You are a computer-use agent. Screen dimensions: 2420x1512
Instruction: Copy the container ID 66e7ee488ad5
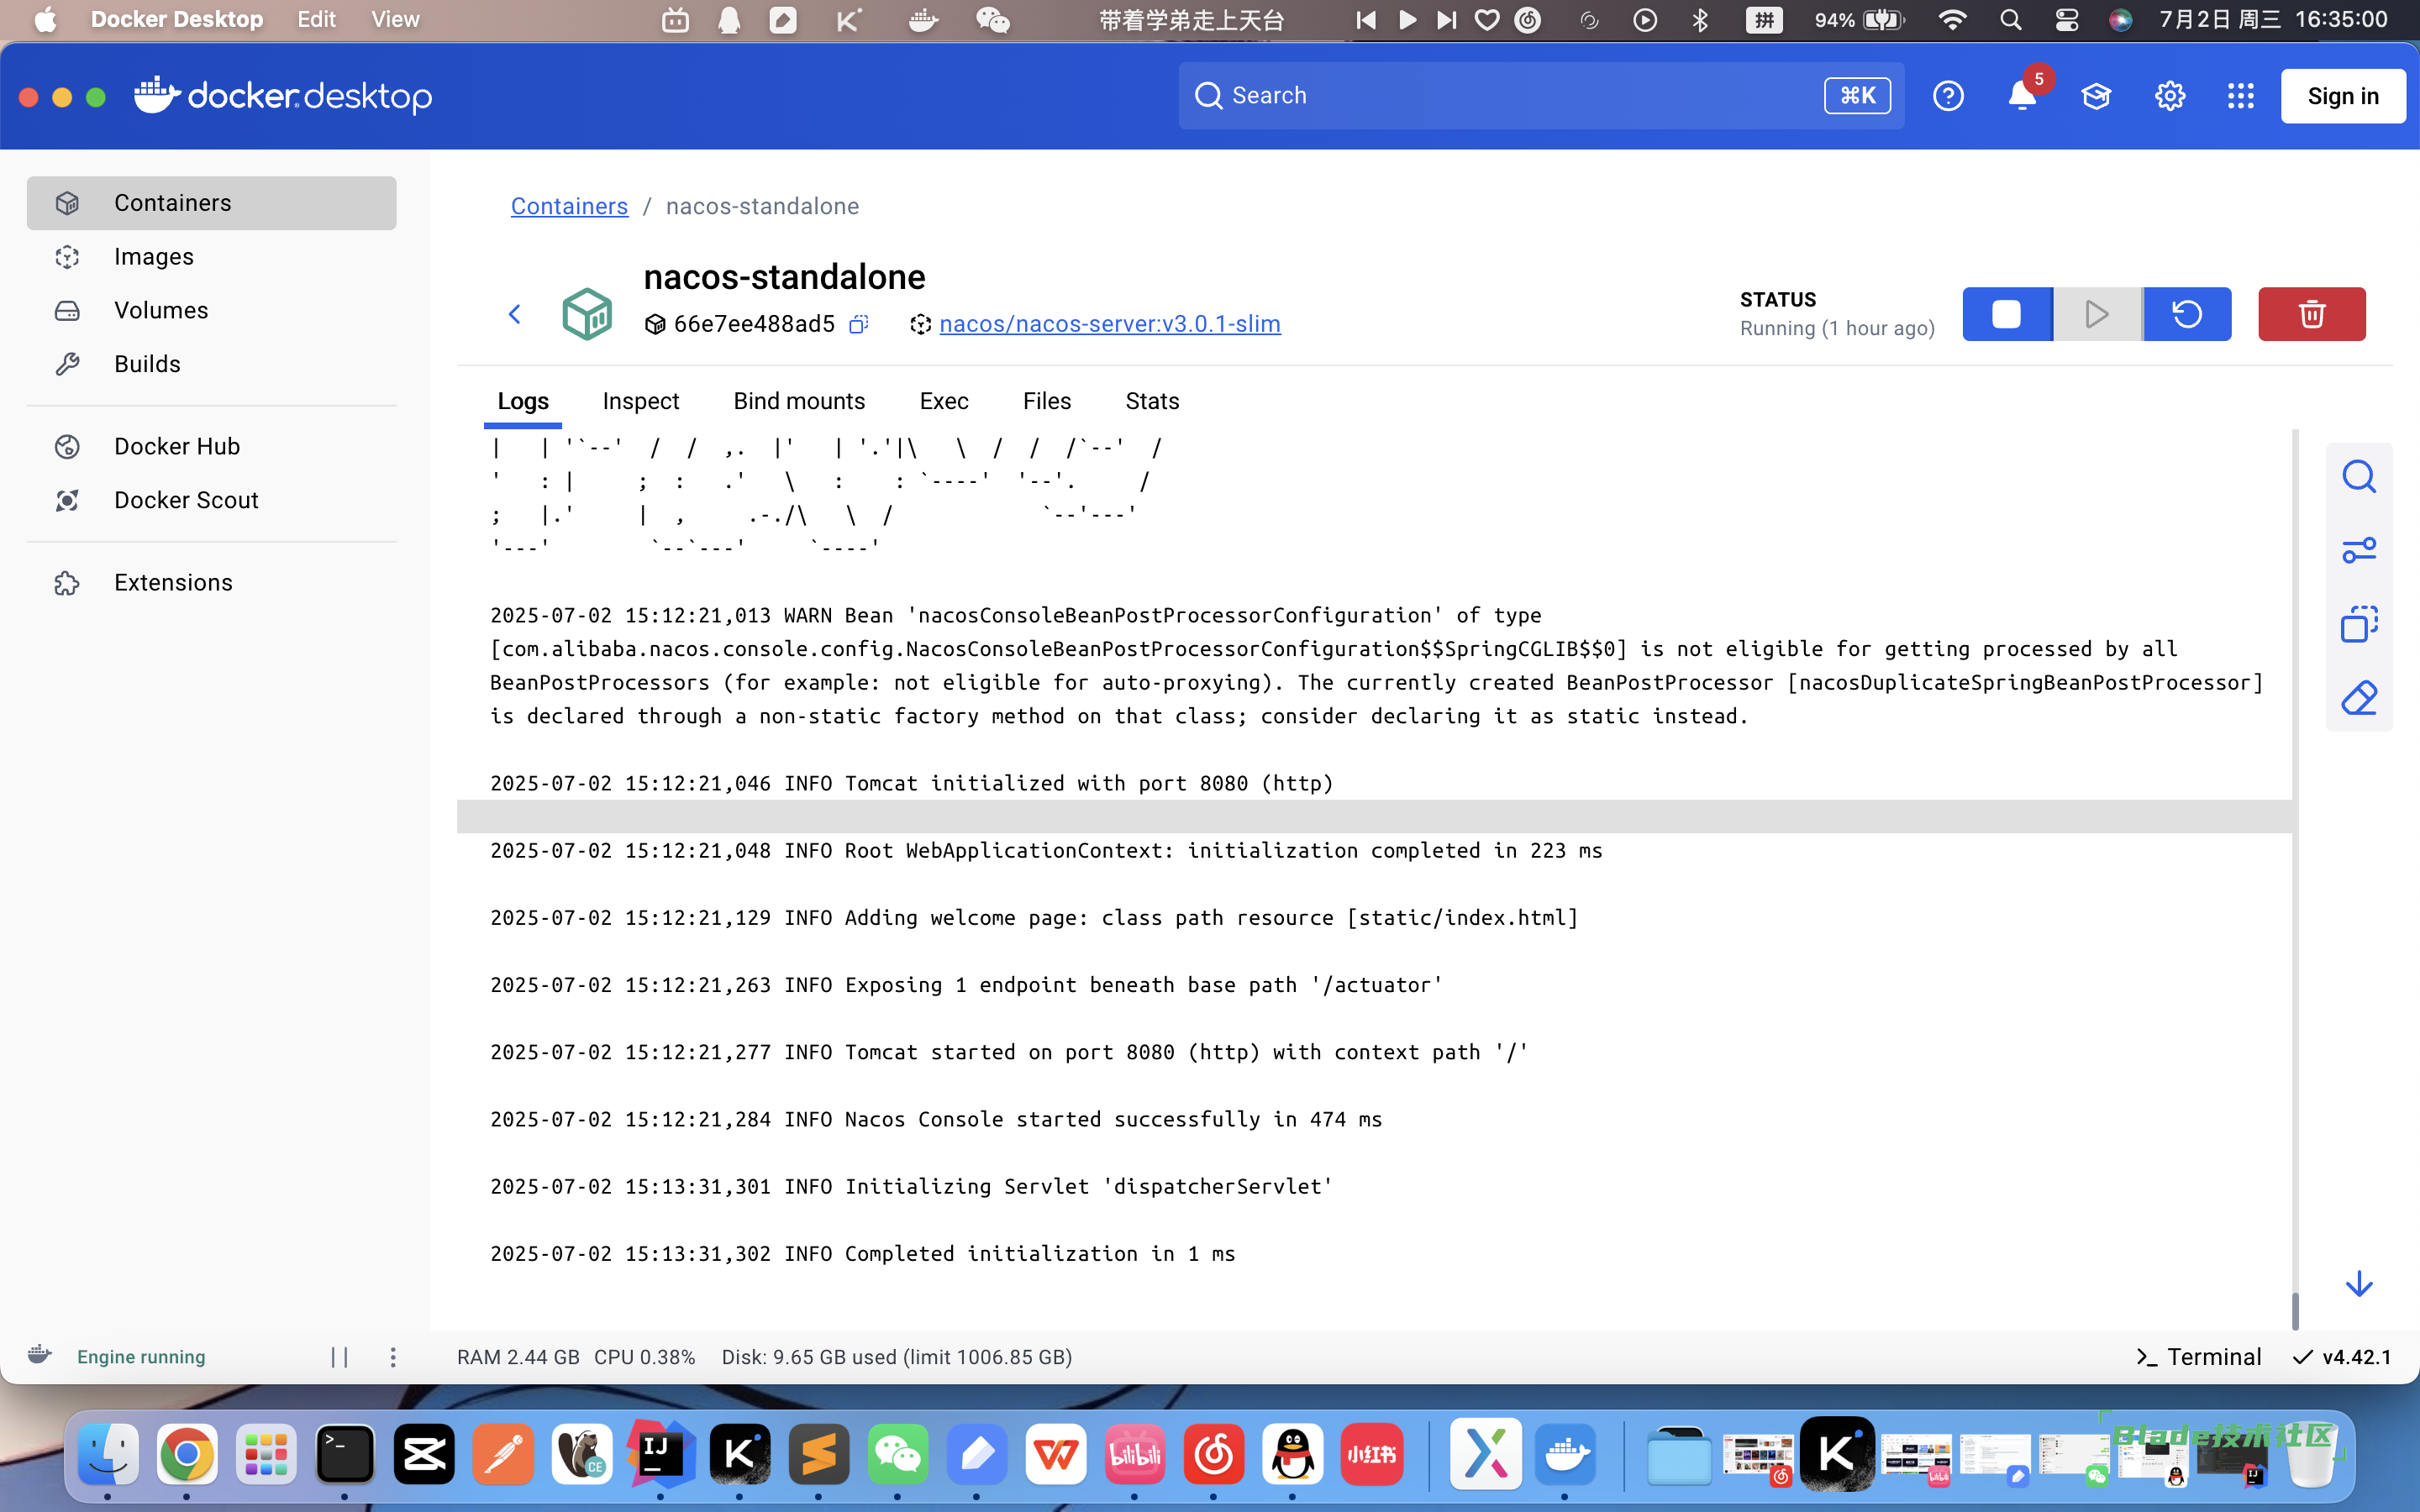click(x=858, y=324)
